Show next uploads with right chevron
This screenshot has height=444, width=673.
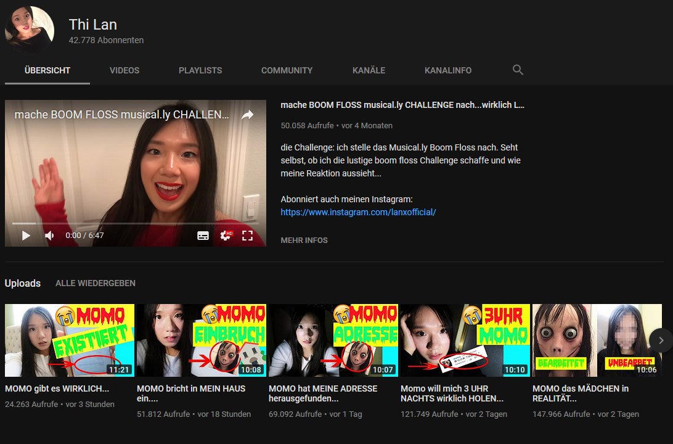pos(661,340)
